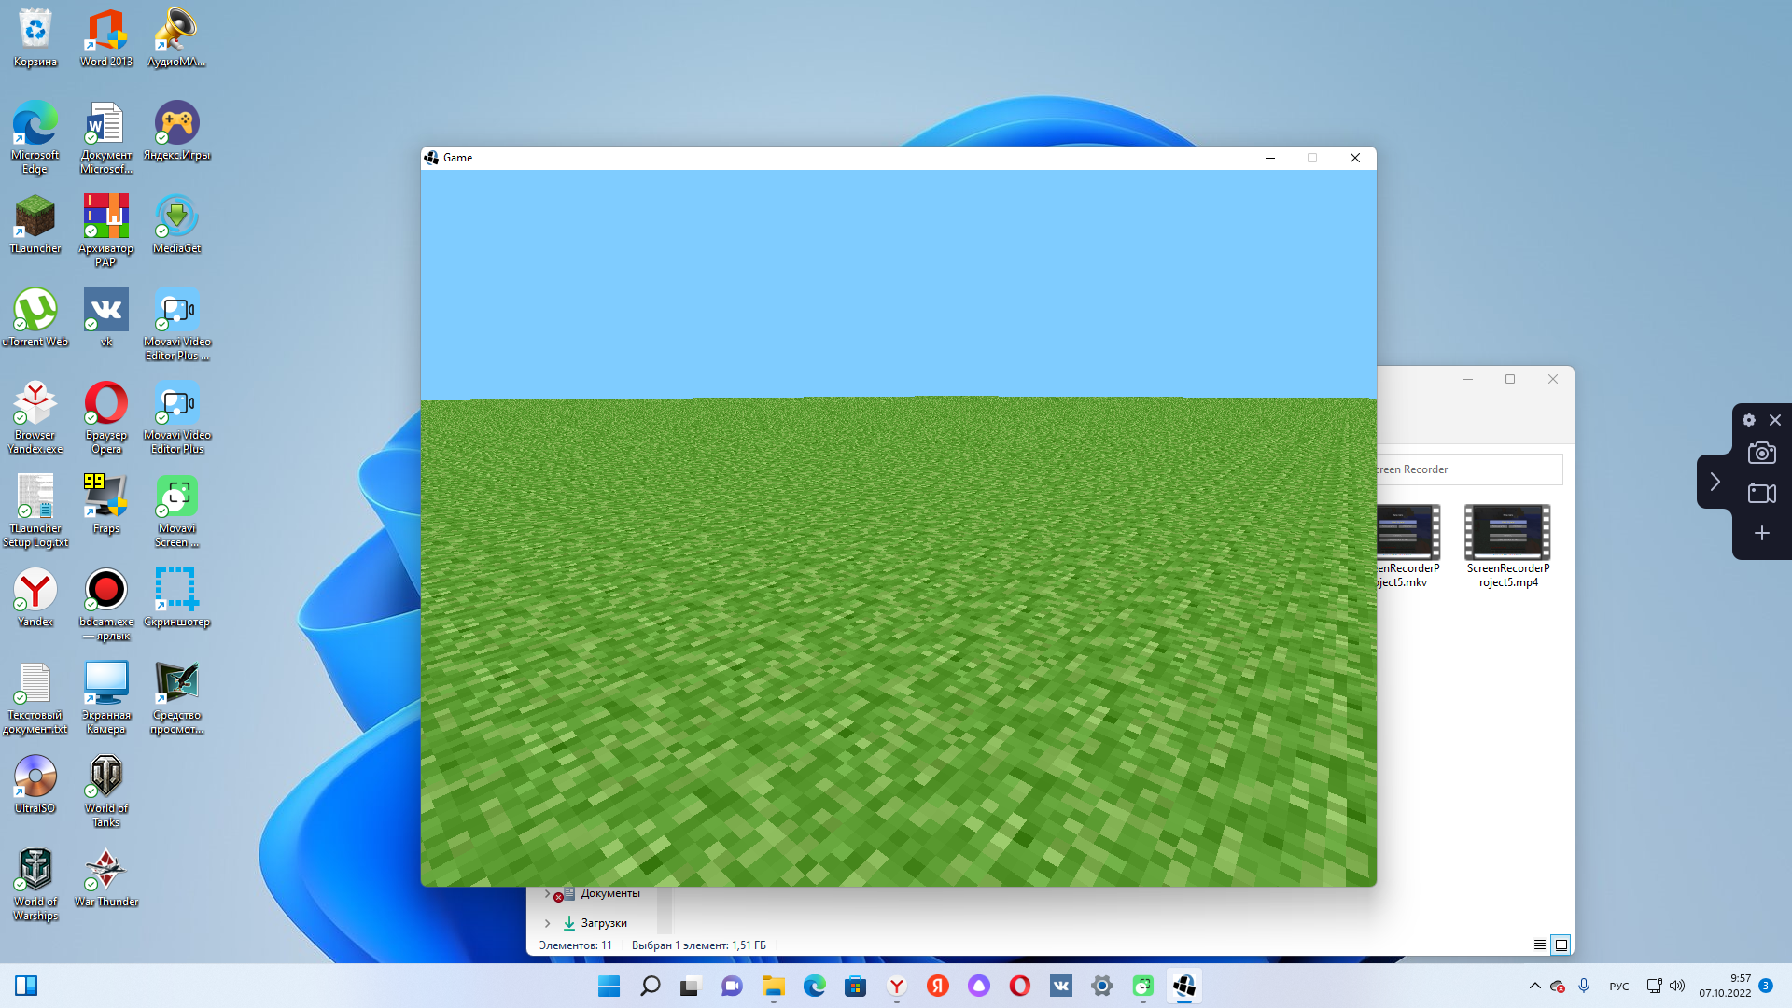Click the VK icon in taskbar
The height and width of the screenshot is (1008, 1792).
(1060, 986)
